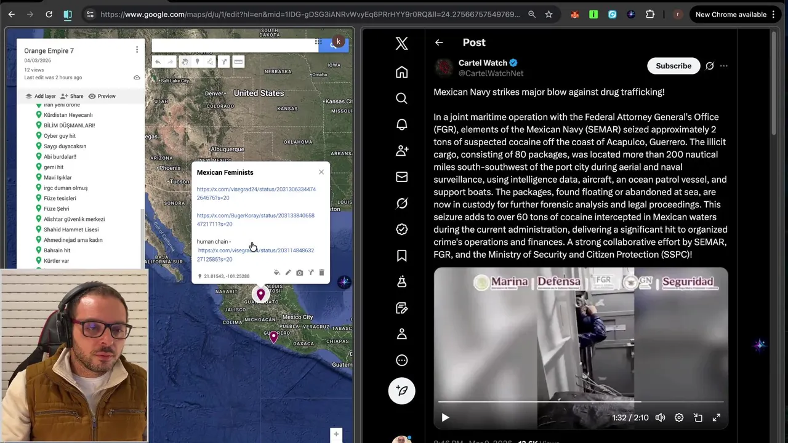Click the purple map marker near Oaxaca coast

click(x=274, y=337)
